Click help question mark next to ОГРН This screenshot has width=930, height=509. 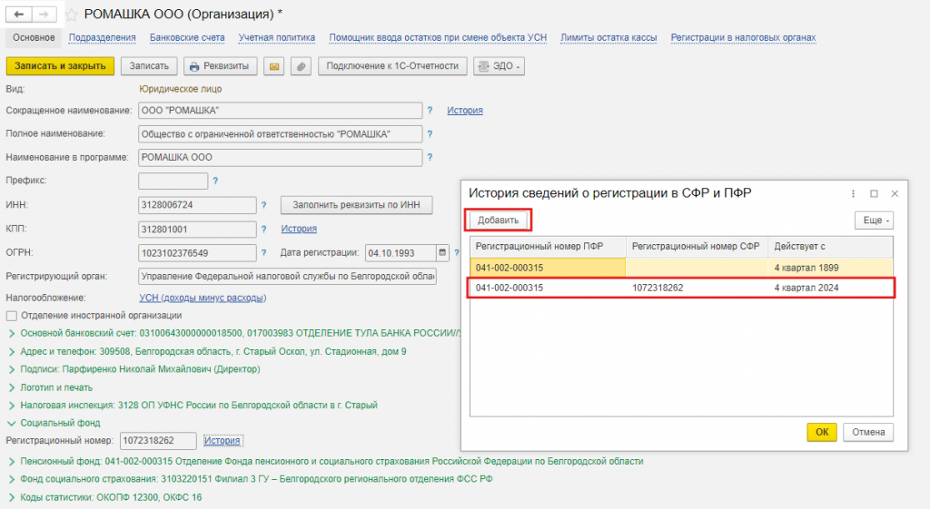tap(264, 253)
